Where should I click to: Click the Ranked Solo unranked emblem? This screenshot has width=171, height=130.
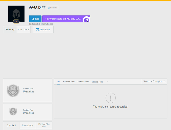(13, 90)
